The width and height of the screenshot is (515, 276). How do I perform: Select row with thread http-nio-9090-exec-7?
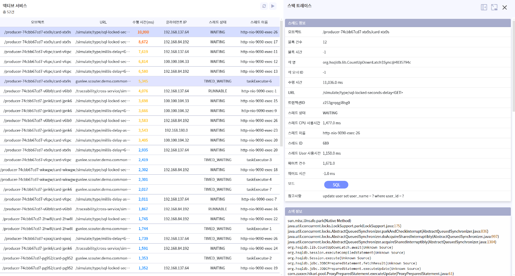click(140, 199)
